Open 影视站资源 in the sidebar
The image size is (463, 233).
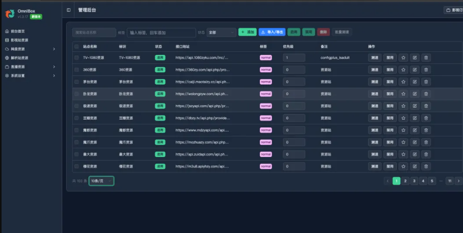pos(20,40)
